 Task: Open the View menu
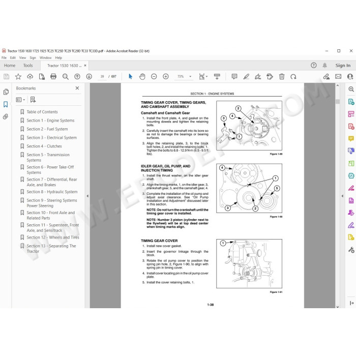coord(22,57)
